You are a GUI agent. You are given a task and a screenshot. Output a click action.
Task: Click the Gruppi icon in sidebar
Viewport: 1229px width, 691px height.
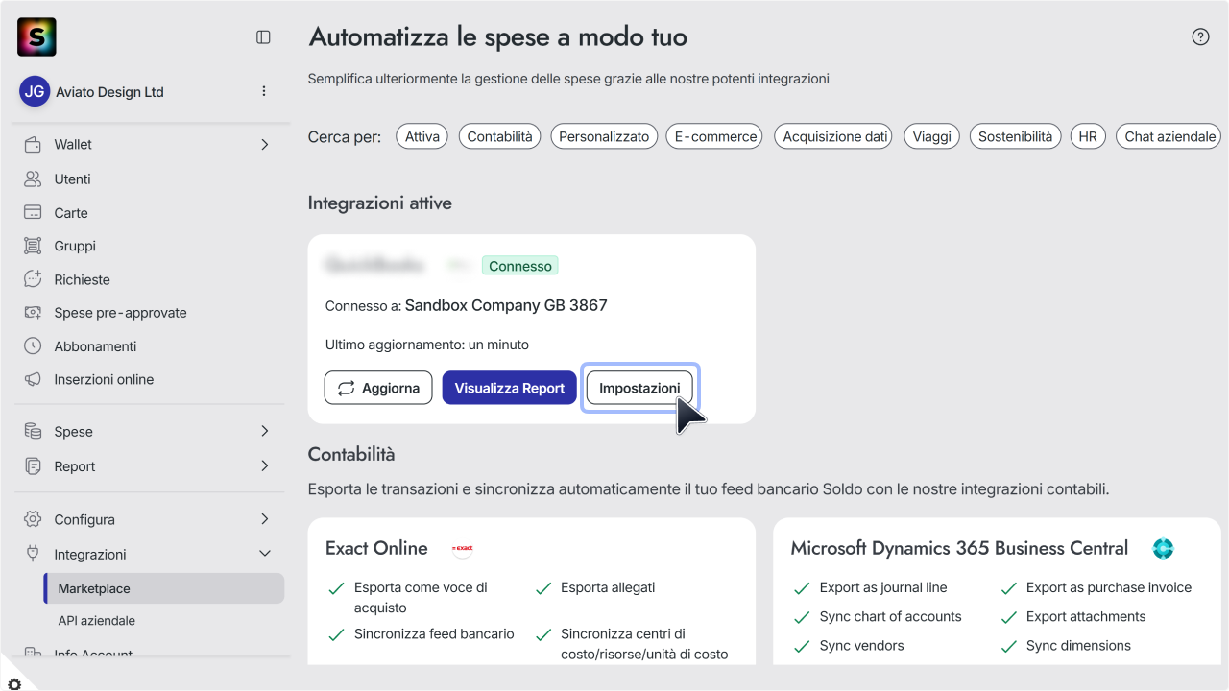click(x=33, y=246)
